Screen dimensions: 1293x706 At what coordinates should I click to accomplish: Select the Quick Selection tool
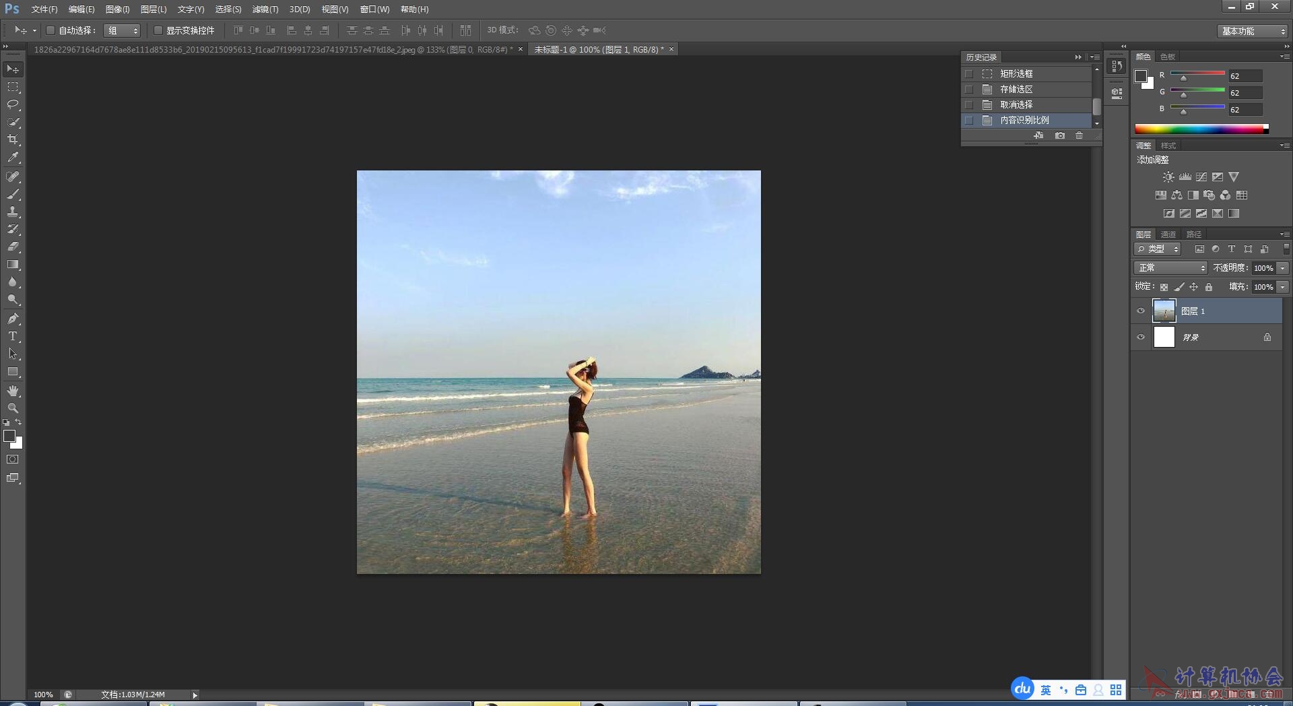13,122
